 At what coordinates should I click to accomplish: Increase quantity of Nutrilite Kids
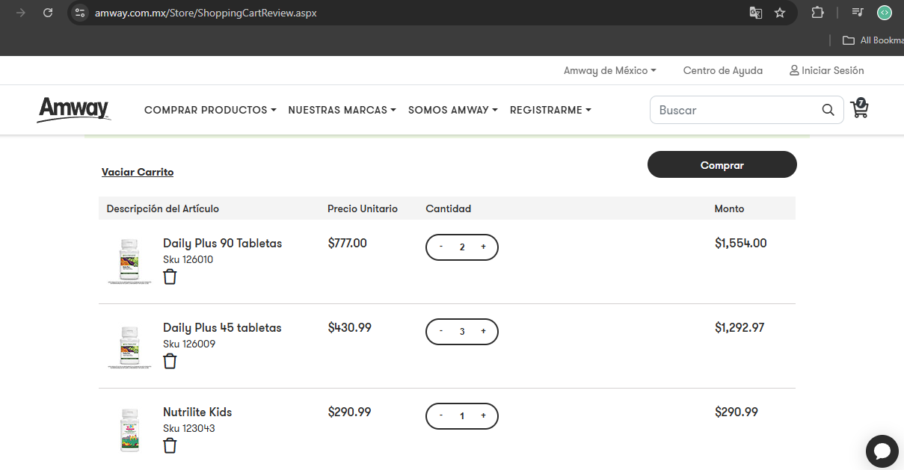click(483, 416)
